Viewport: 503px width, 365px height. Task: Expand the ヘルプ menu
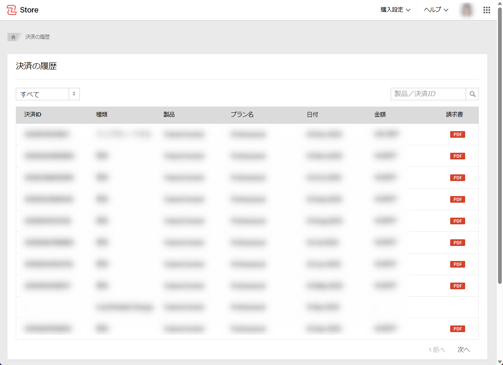coord(436,10)
